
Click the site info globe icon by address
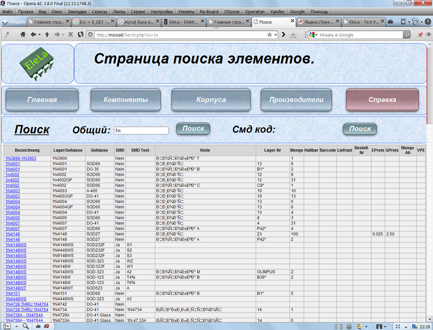coord(90,35)
